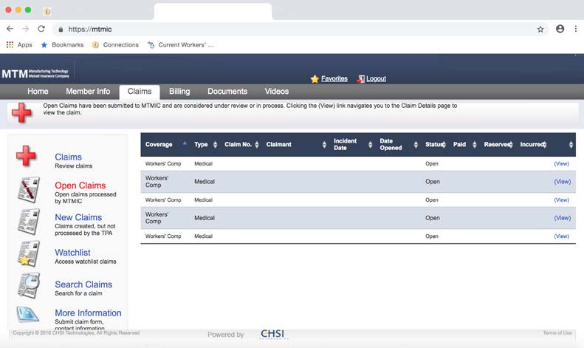The height and width of the screenshot is (348, 584).
Task: Sort table by Type column arrows
Action: tap(215, 145)
